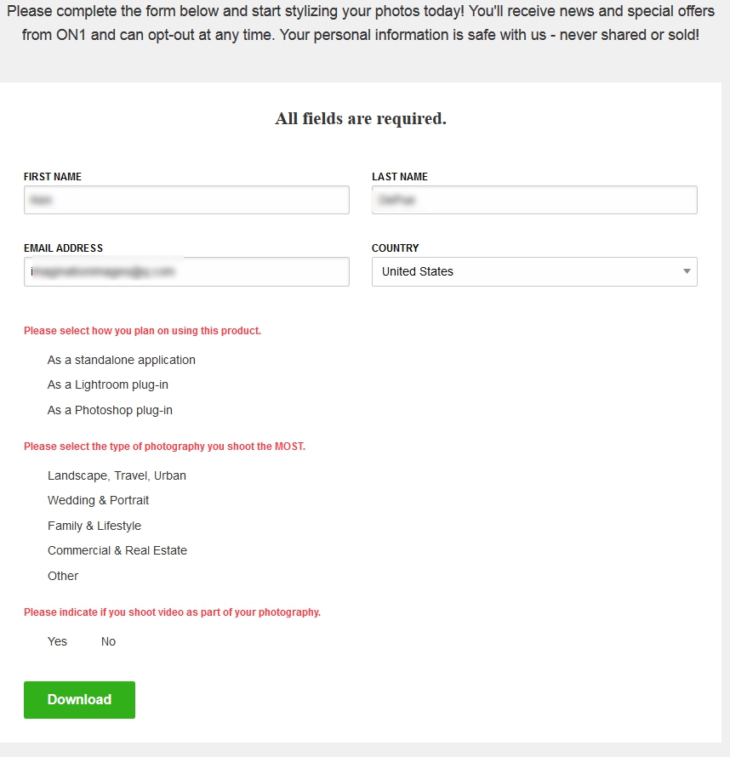
Task: Answer 'Yes' to shooting video
Action: coord(57,641)
